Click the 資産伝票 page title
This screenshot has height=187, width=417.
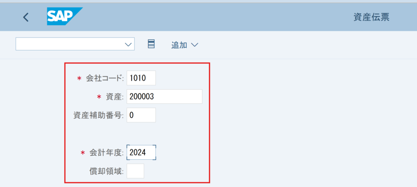[x=371, y=17]
